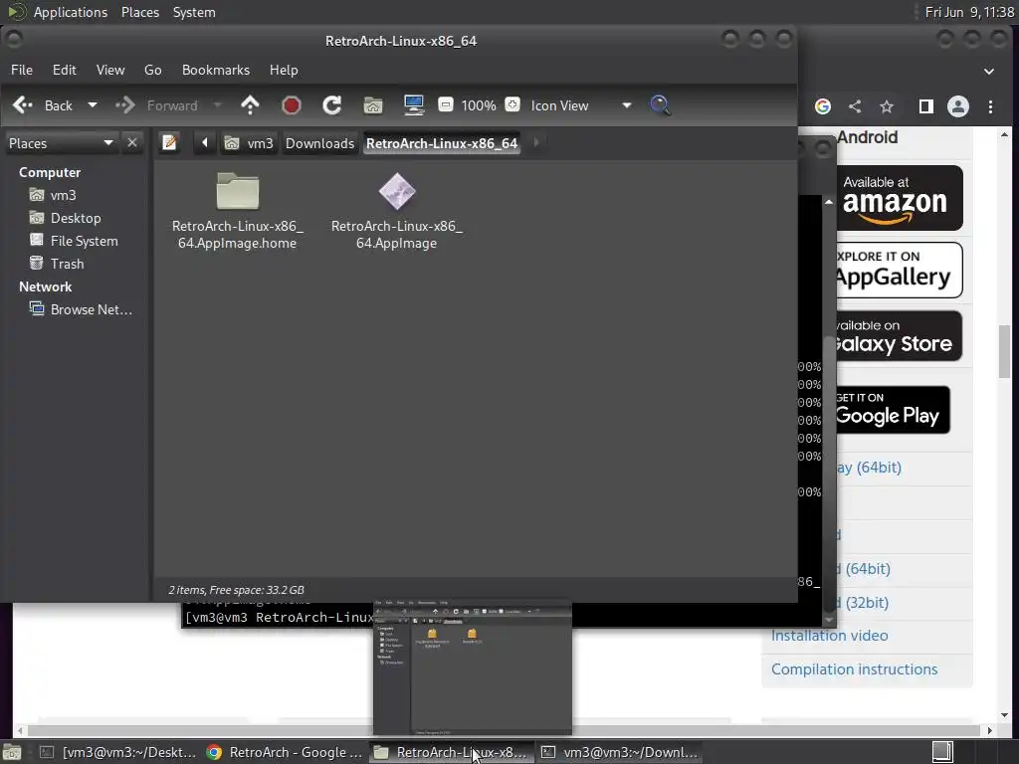
Task: Select vm3 in the Places sidebar
Action: [x=53, y=195]
